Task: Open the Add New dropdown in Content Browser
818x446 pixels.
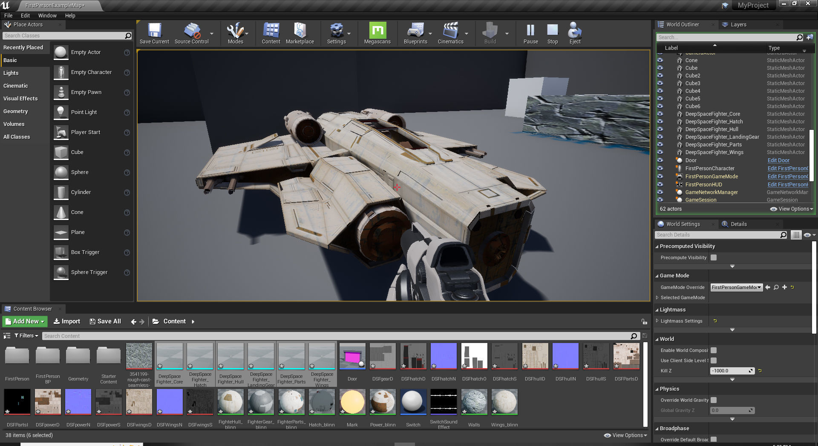Action: pos(25,322)
